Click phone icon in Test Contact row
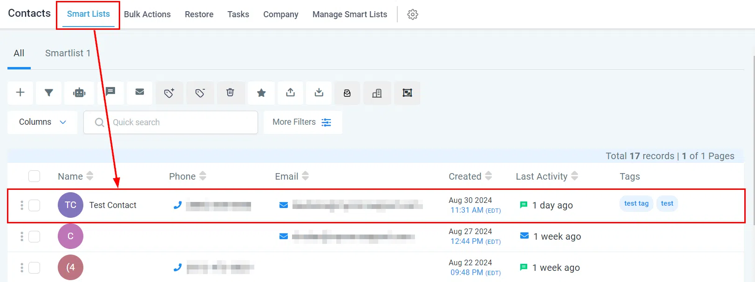Viewport: 755px width, 282px height. point(177,205)
